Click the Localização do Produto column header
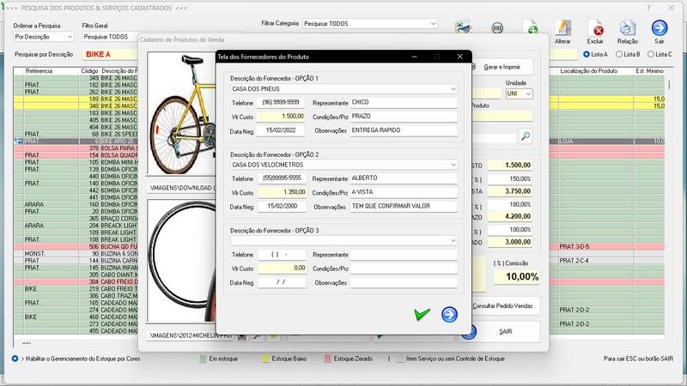 588,70
